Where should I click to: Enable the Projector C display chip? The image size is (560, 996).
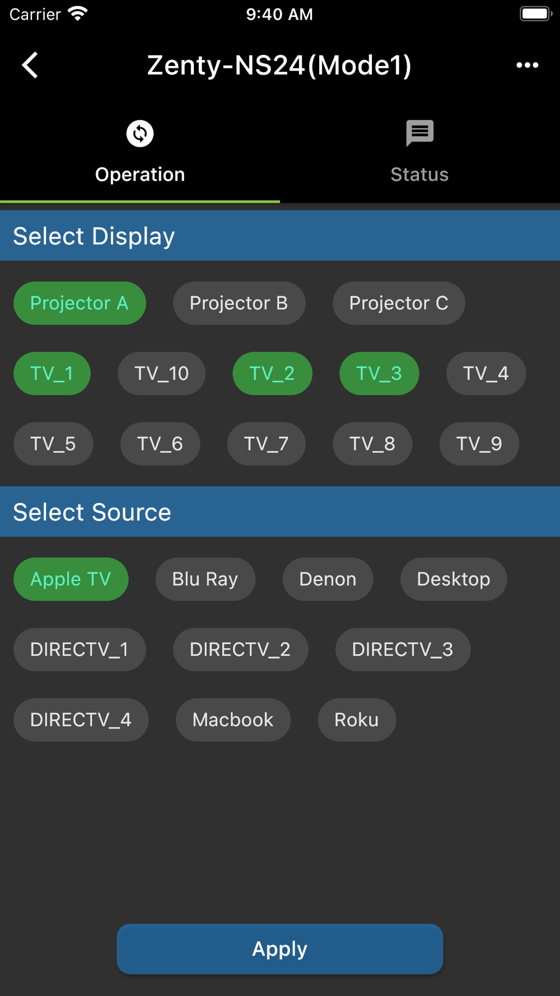[399, 303]
